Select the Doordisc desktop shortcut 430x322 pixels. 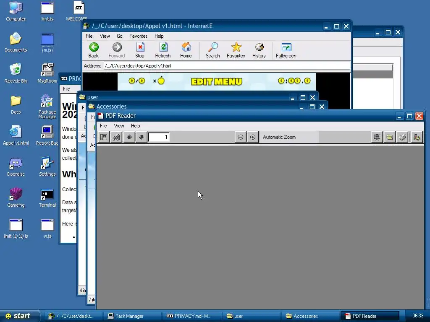pos(16,166)
